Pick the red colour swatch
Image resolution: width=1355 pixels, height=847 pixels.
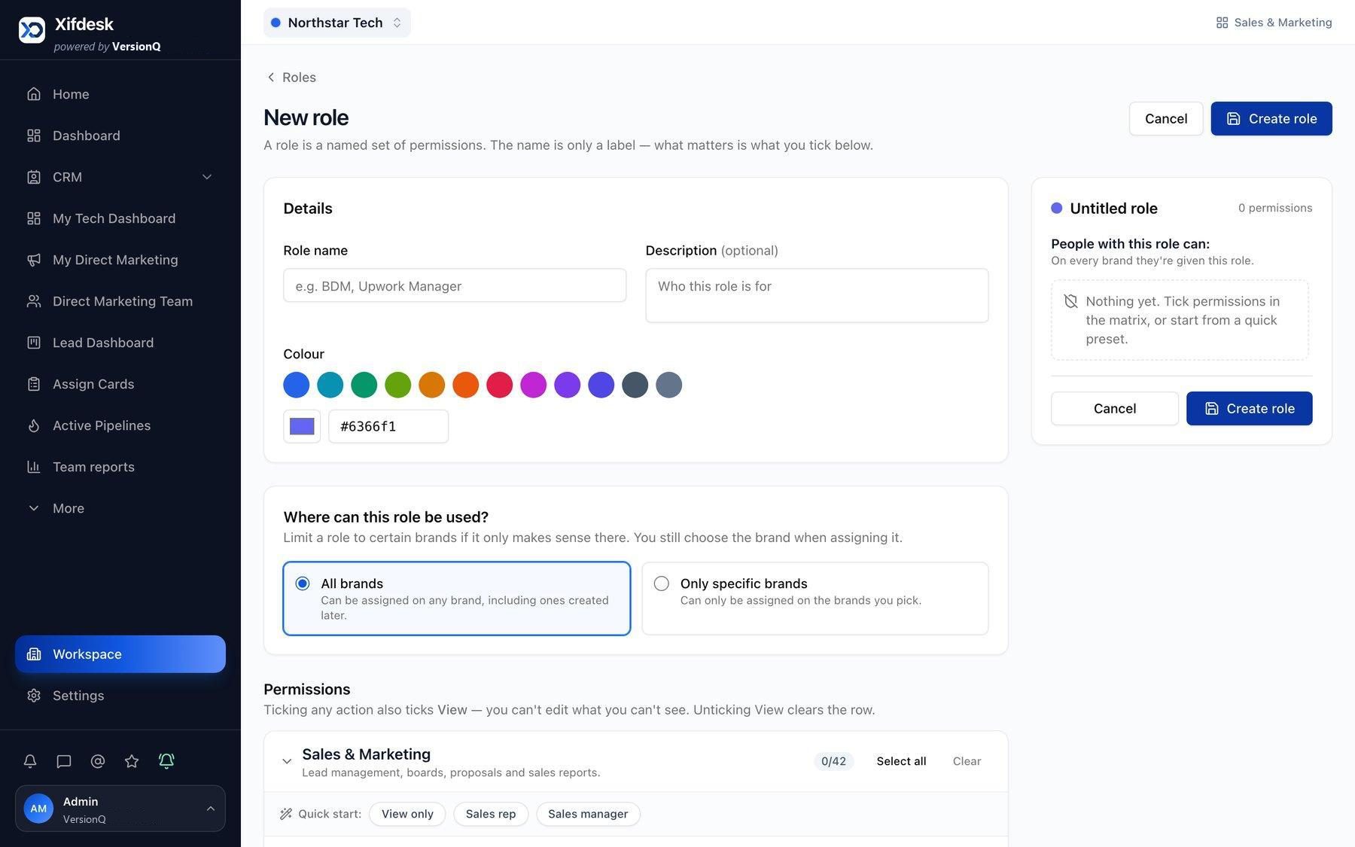[x=500, y=385]
